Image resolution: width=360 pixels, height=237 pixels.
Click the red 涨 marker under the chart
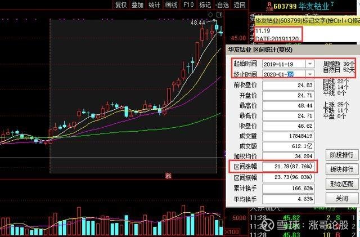click(x=167, y=175)
